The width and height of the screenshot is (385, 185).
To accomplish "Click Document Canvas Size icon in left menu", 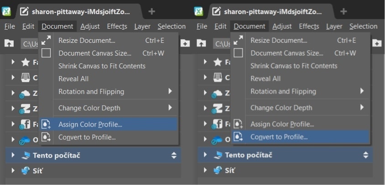I will (46, 53).
